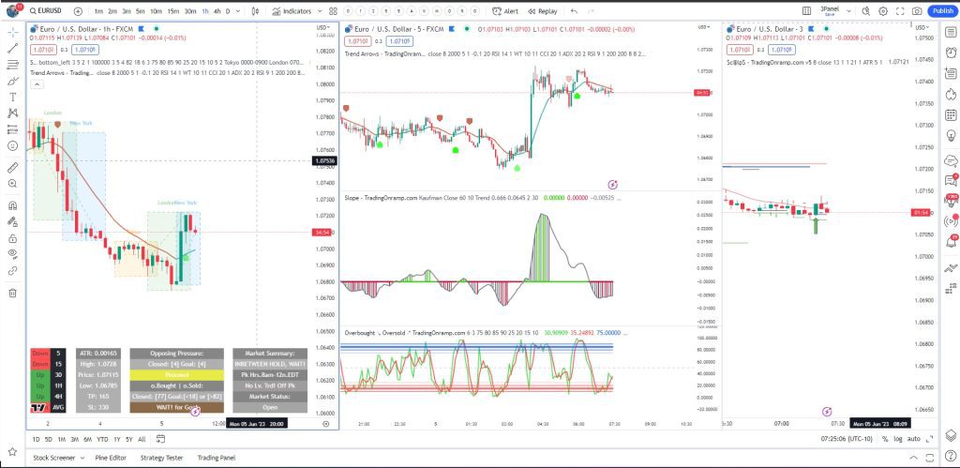
Task: Take a chart snapshot with camera icon
Action: (x=916, y=11)
